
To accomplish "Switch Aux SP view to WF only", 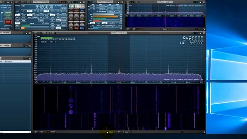I will 134,29.
